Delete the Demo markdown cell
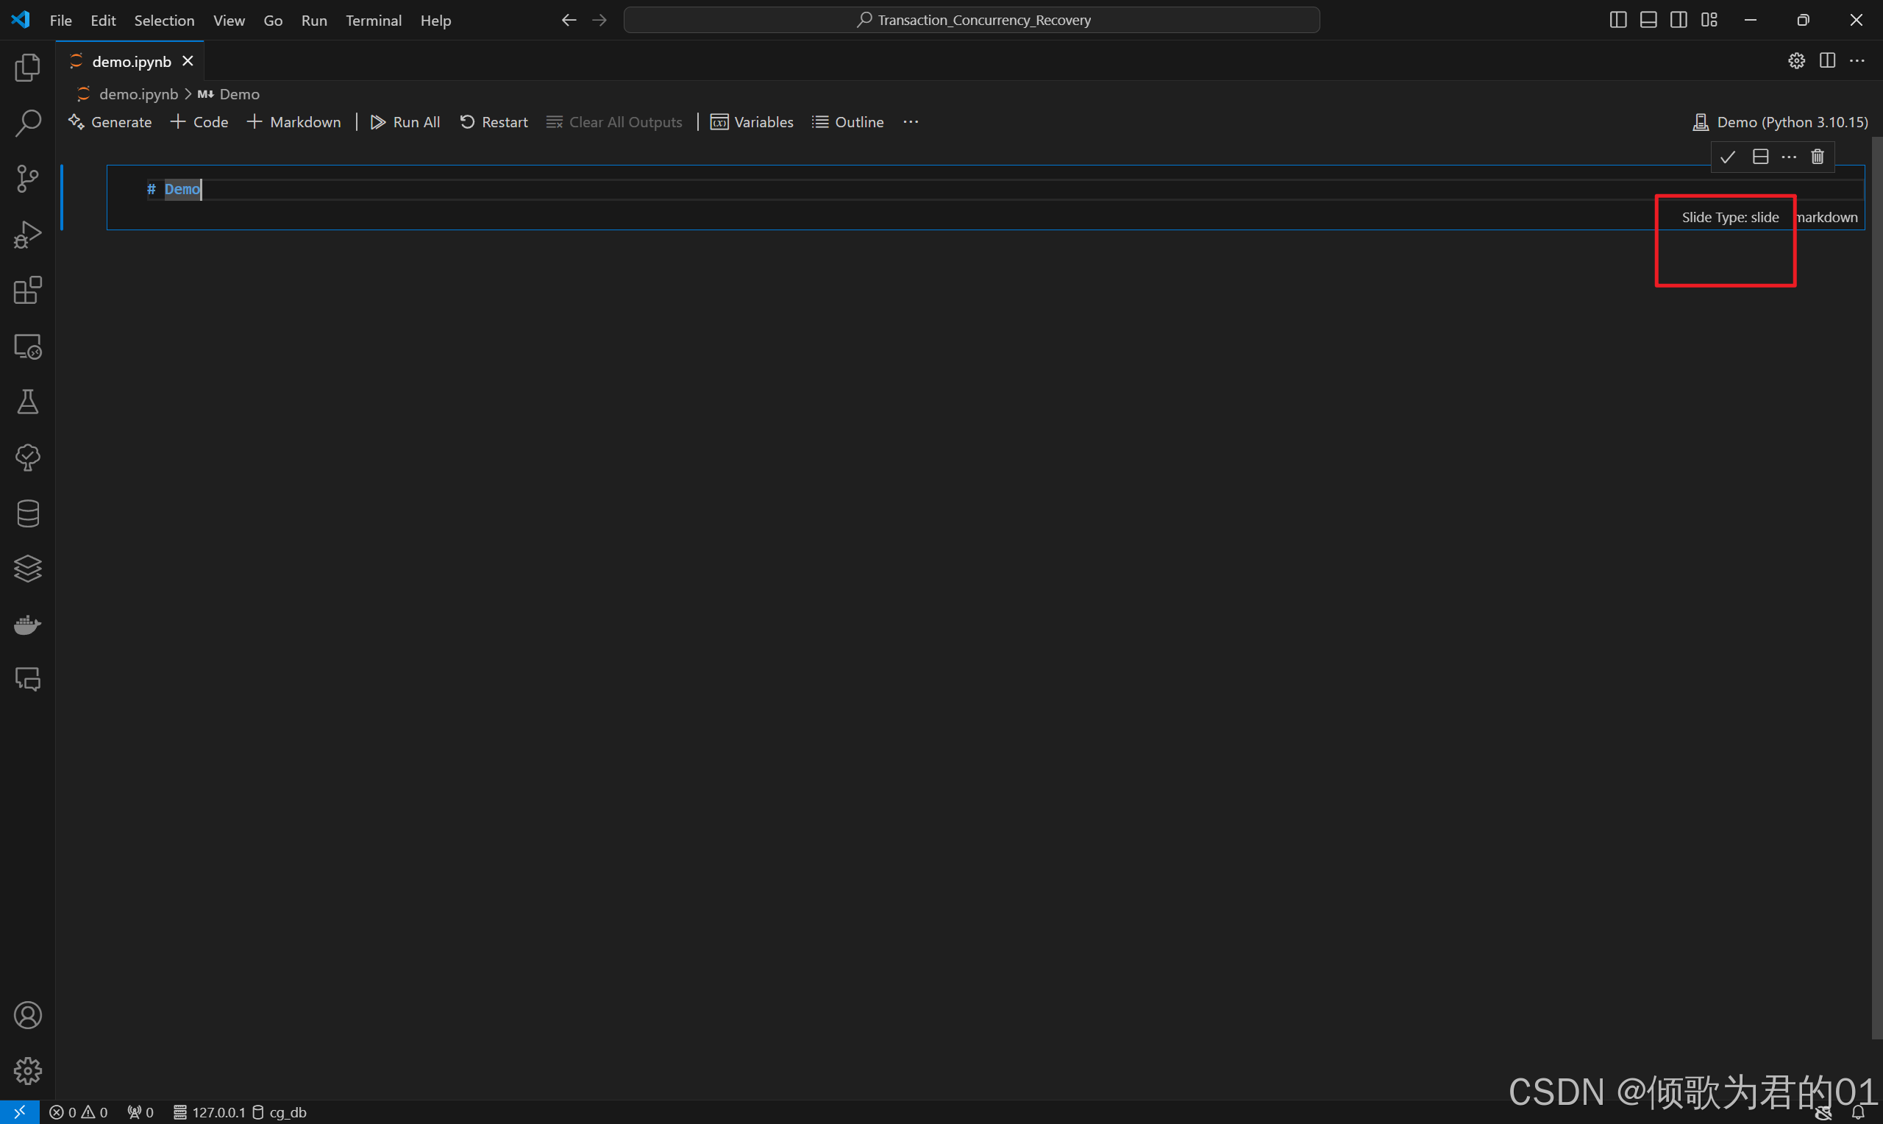The width and height of the screenshot is (1883, 1124). click(1817, 157)
